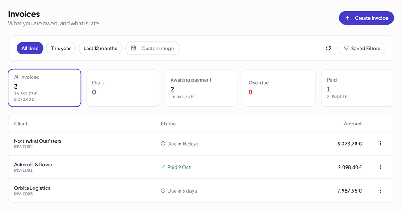Screen dimensions: 402x210
Task: Click invoice number INV-0001
Action: point(23,170)
